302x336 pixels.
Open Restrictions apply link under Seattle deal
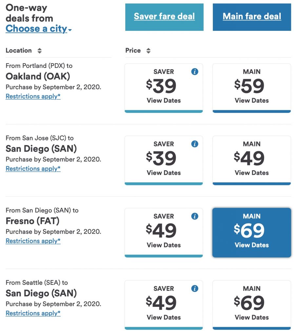(x=33, y=313)
